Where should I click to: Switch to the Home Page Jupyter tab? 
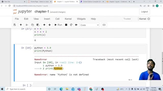pos(40,2)
